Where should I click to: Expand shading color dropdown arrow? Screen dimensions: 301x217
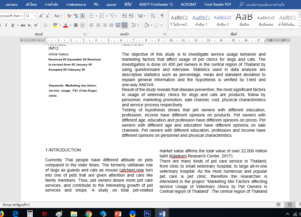point(151,25)
